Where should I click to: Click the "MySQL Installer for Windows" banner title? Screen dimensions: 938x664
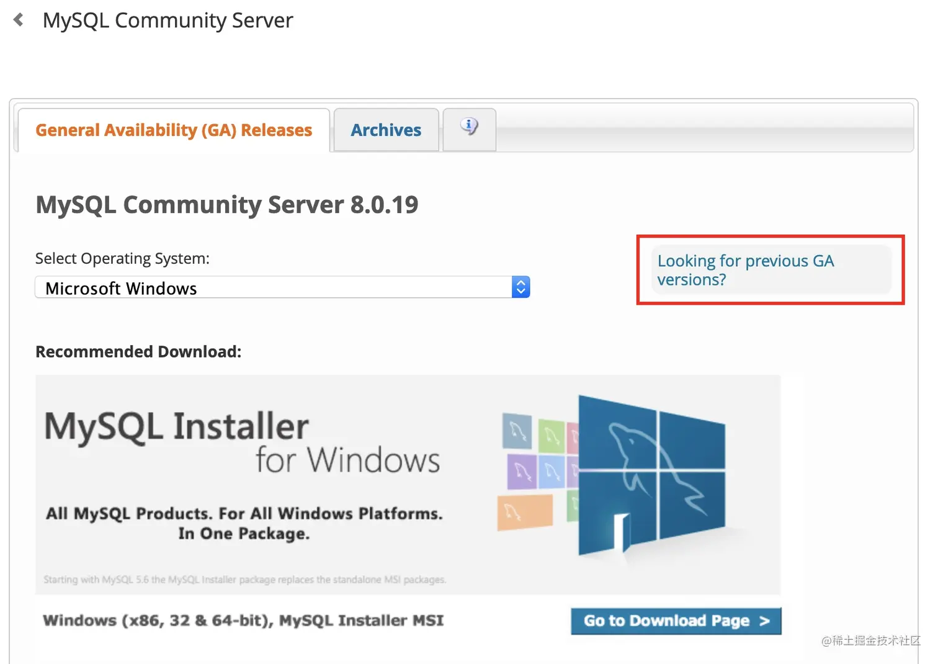click(242, 442)
